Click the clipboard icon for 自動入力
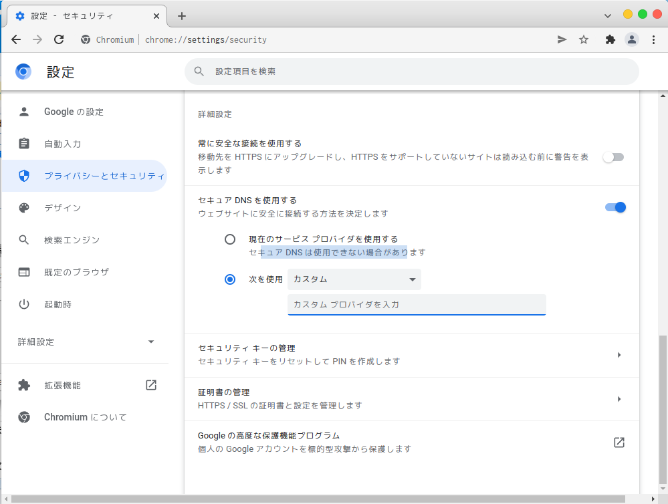Image resolution: width=668 pixels, height=504 pixels. (x=24, y=144)
